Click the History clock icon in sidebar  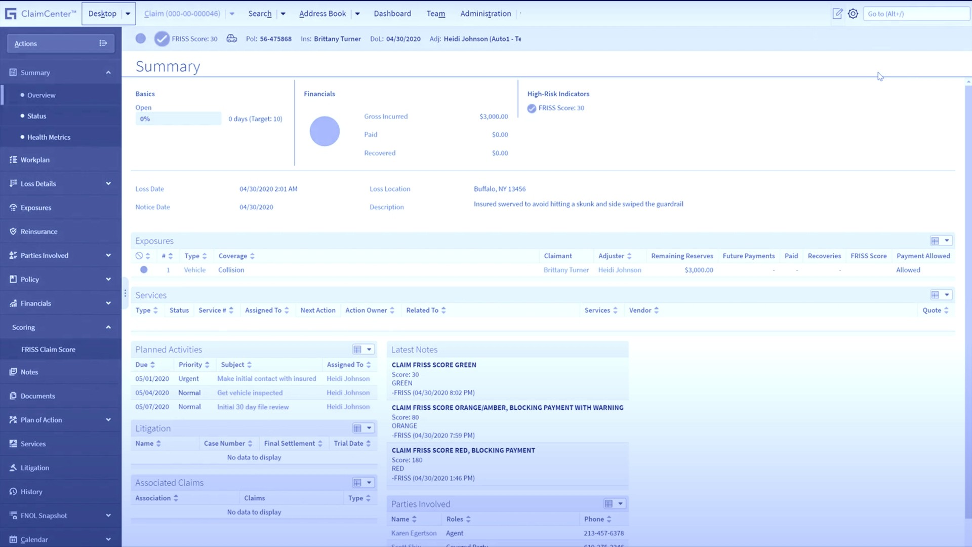13,491
